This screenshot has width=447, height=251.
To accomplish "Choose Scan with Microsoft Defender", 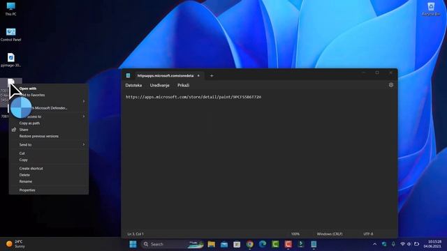I will pos(49,108).
